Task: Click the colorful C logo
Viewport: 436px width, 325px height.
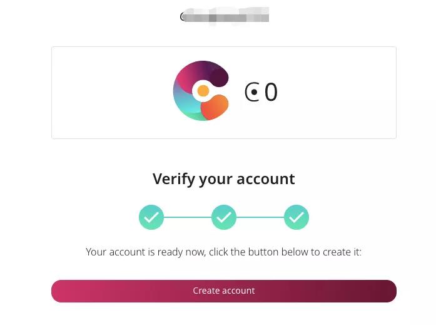Action: coord(201,91)
